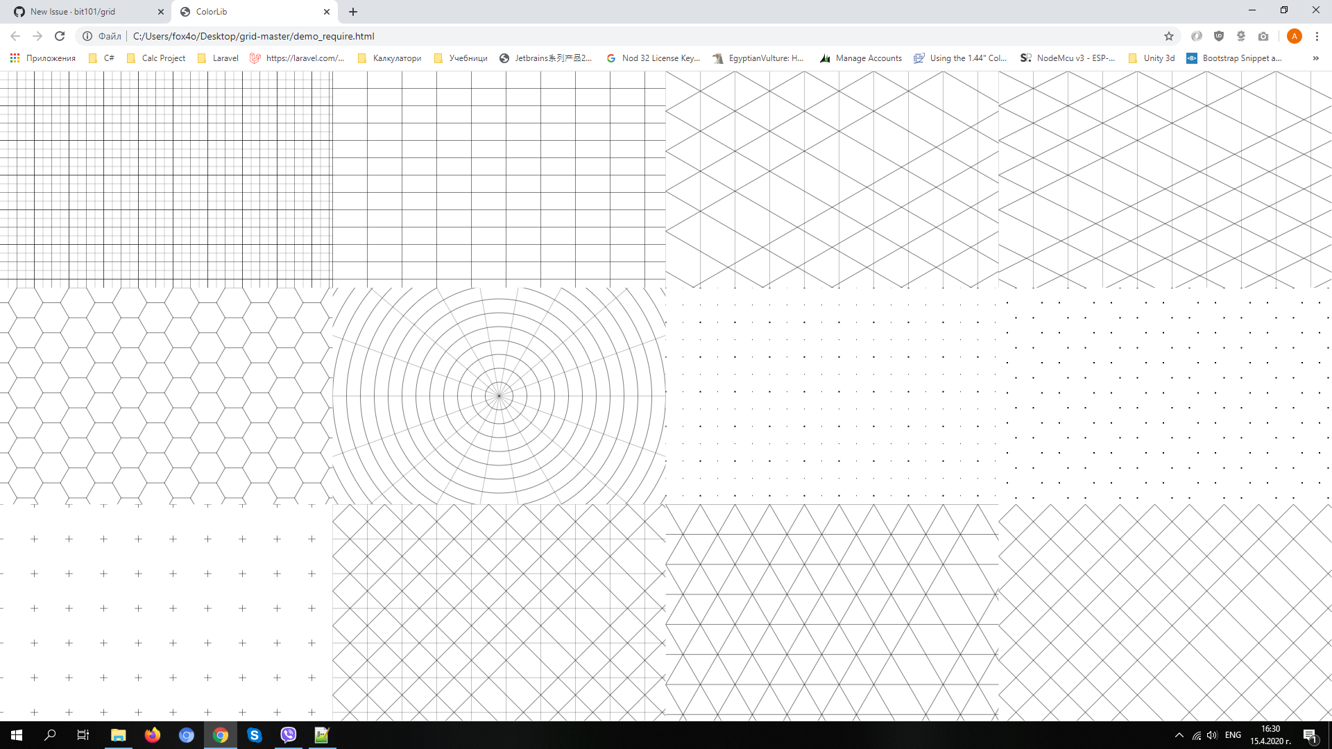
Task: Expand the hidden bookmarks overflow chevron
Action: (x=1315, y=58)
